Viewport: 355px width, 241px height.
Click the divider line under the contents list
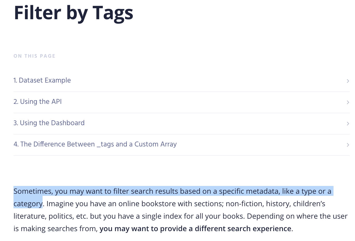(x=182, y=155)
